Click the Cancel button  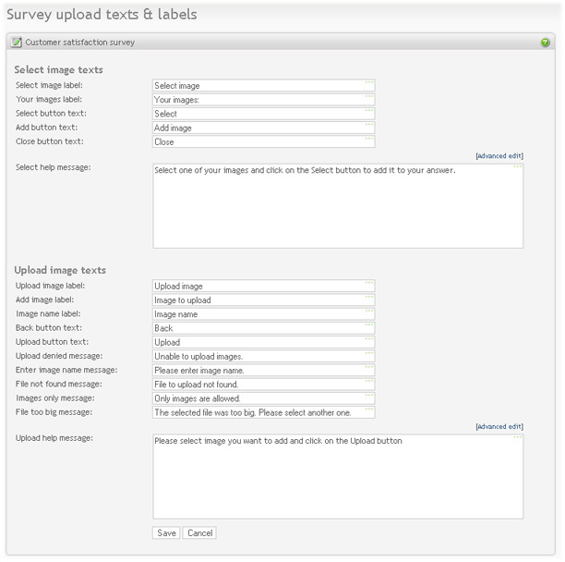(x=199, y=532)
